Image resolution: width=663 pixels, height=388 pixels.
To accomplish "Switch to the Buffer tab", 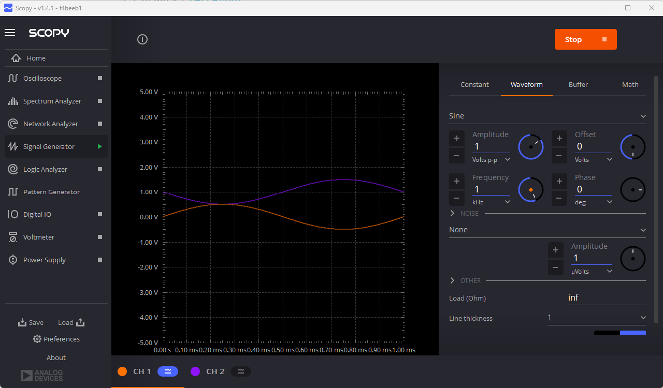I will 578,84.
